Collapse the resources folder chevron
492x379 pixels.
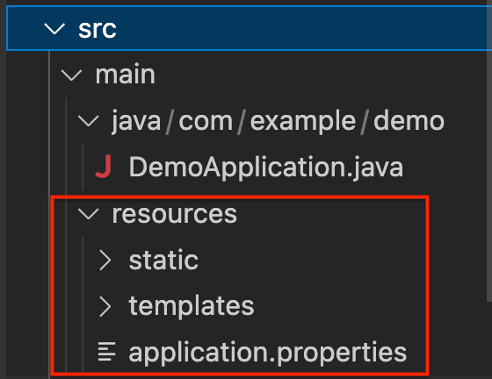tap(88, 213)
